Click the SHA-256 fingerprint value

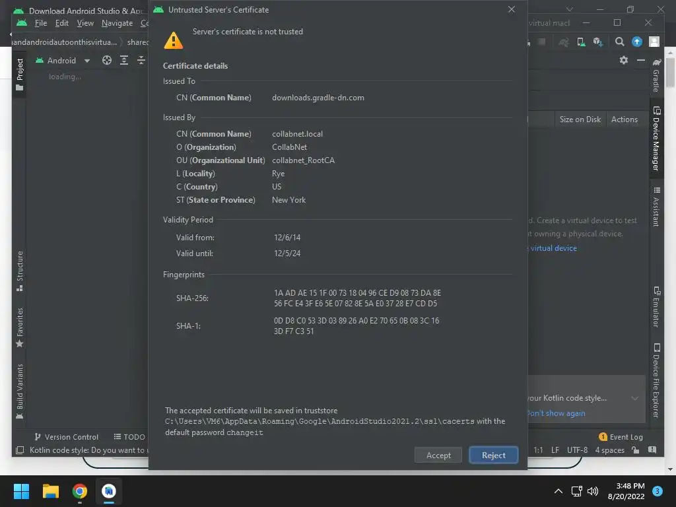pyautogui.click(x=357, y=298)
